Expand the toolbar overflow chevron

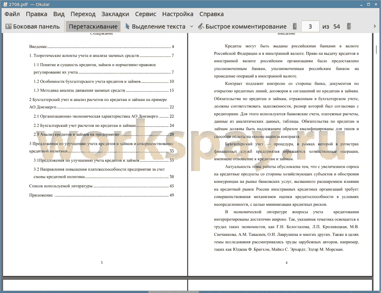[x=375, y=26]
